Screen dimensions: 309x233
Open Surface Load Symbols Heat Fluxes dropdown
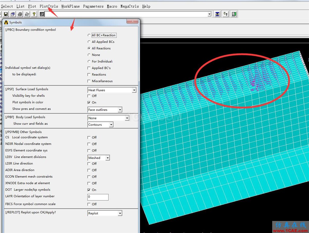134,90
